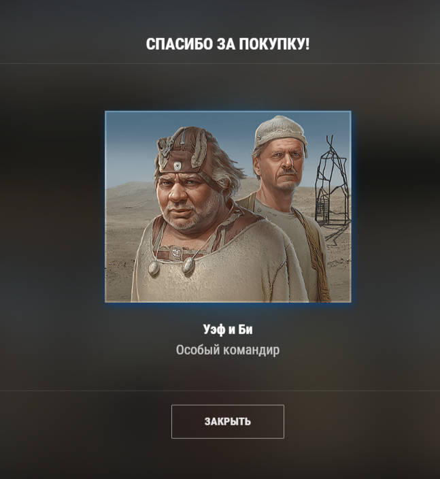Screen dimensions: 440x479
Task: Click the belt buckle on the front man's chest
Action: 175,252
